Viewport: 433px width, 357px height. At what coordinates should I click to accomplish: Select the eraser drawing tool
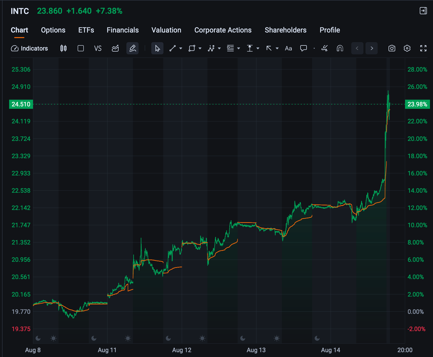click(325, 48)
